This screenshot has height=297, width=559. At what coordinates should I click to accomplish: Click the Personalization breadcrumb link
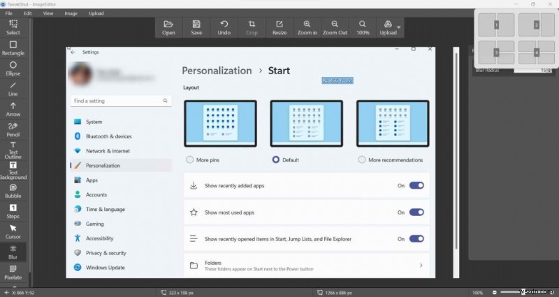[x=217, y=71]
